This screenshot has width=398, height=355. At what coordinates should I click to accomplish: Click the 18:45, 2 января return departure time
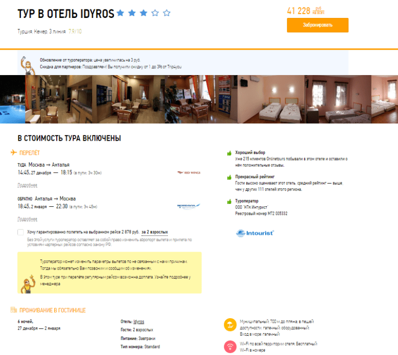tap(32, 206)
